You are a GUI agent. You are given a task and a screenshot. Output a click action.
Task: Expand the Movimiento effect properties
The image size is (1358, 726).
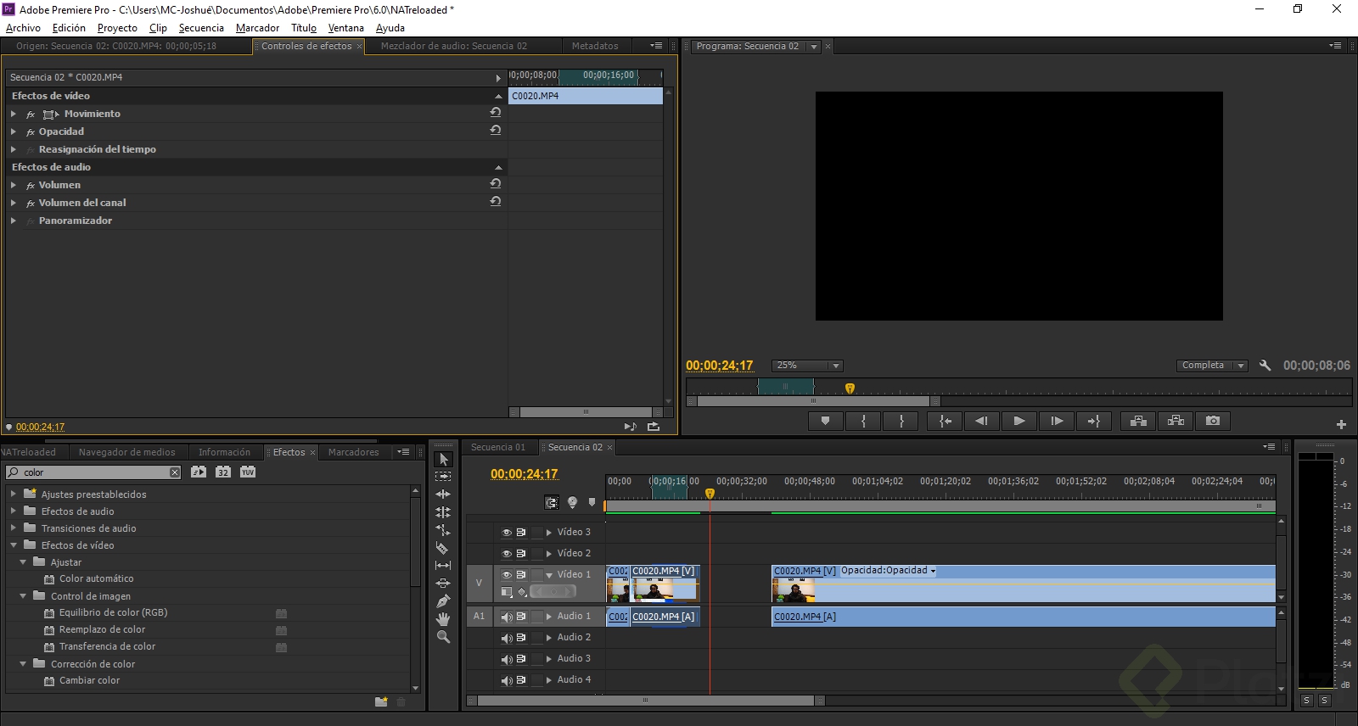(x=14, y=114)
